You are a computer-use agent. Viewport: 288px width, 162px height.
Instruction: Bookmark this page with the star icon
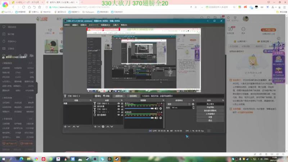(x=40, y=7)
